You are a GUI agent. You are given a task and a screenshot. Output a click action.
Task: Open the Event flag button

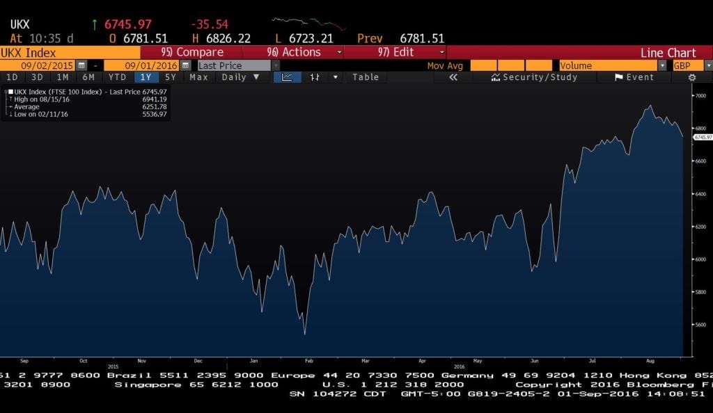pyautogui.click(x=634, y=77)
